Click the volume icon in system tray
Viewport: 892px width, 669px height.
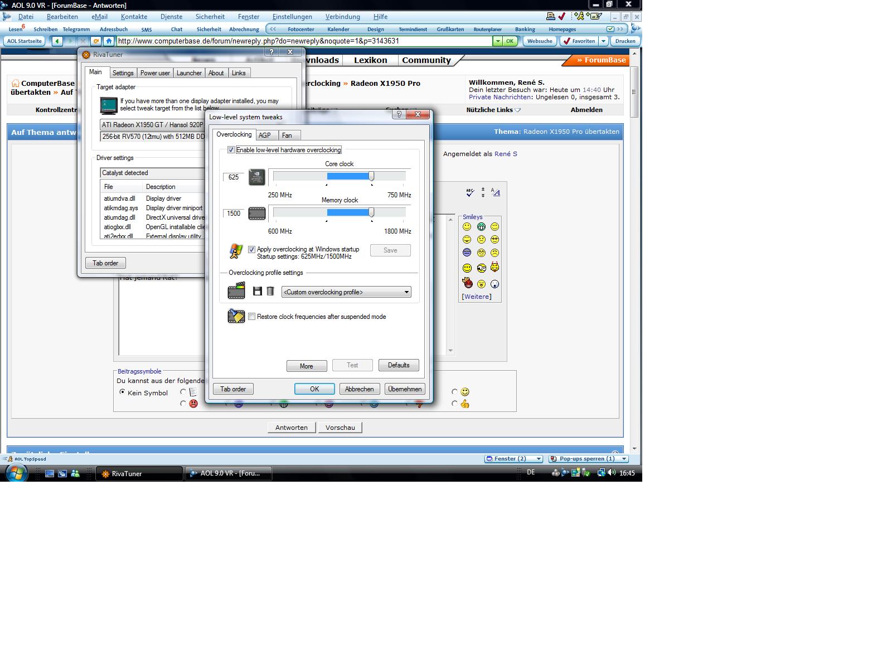612,472
